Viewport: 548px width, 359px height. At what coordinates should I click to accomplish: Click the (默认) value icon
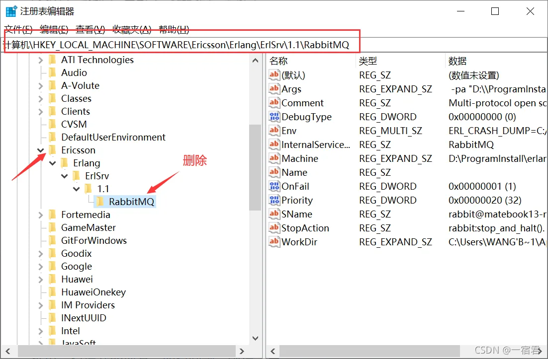point(274,75)
